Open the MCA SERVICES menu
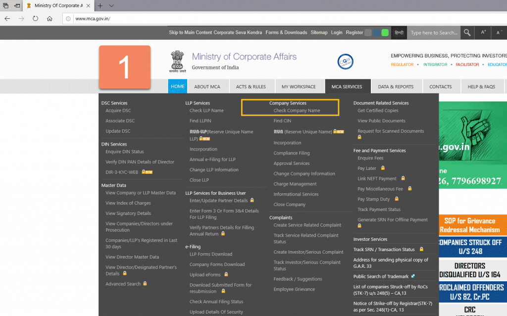 click(x=347, y=87)
